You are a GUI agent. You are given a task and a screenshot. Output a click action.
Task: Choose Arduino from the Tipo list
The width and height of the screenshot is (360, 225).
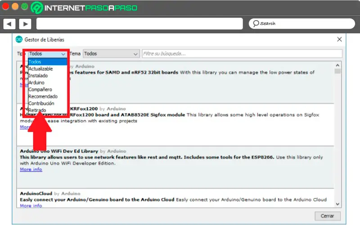pos(48,82)
